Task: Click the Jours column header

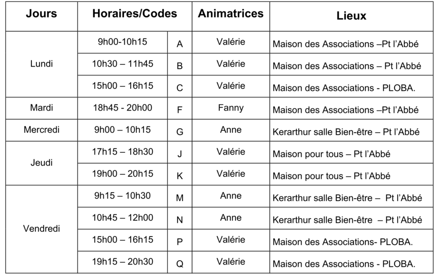Action: (x=42, y=16)
